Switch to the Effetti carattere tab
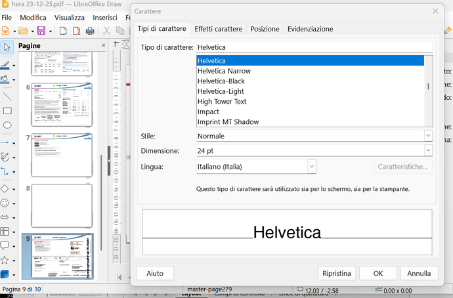The height and width of the screenshot is (298, 453). click(x=219, y=29)
